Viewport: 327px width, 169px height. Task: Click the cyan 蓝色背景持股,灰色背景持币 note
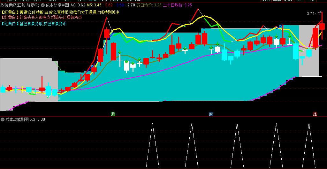click(x=34, y=24)
